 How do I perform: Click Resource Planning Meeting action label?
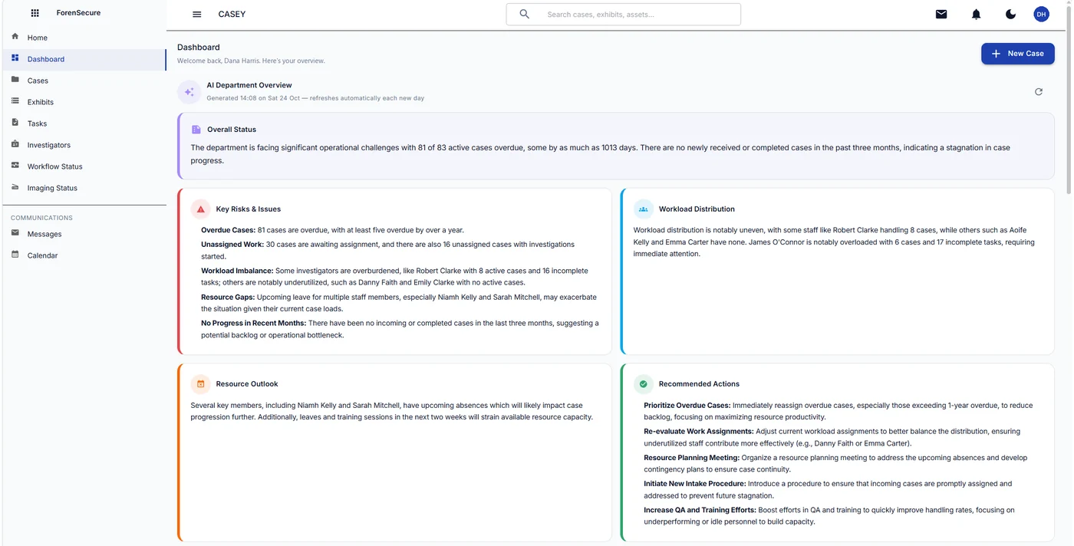pos(691,457)
